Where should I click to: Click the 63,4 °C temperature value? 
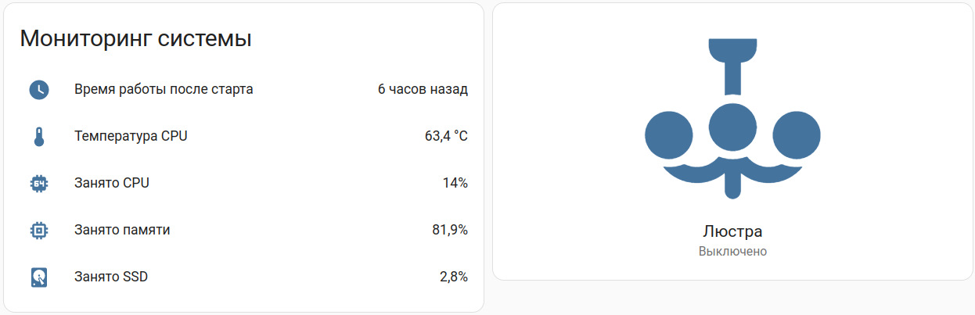446,136
